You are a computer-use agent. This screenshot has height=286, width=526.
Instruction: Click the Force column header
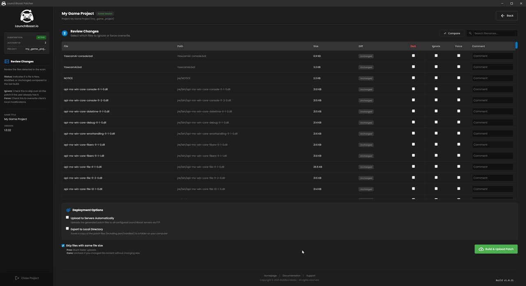459,46
